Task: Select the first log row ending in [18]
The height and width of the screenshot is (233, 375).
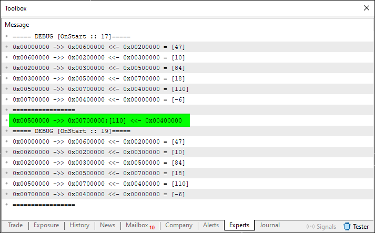Action: (187, 78)
